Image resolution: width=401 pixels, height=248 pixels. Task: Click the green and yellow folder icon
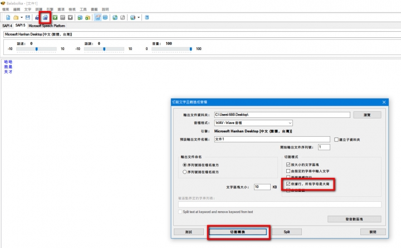click(x=88, y=18)
